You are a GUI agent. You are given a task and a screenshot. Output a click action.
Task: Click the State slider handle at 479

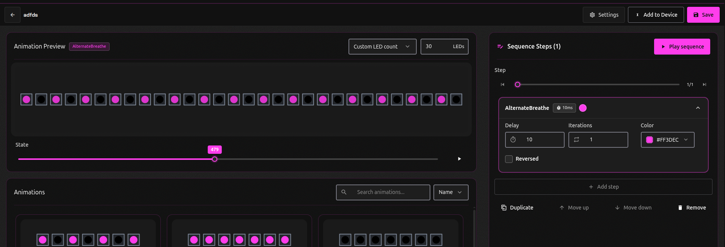coord(215,159)
